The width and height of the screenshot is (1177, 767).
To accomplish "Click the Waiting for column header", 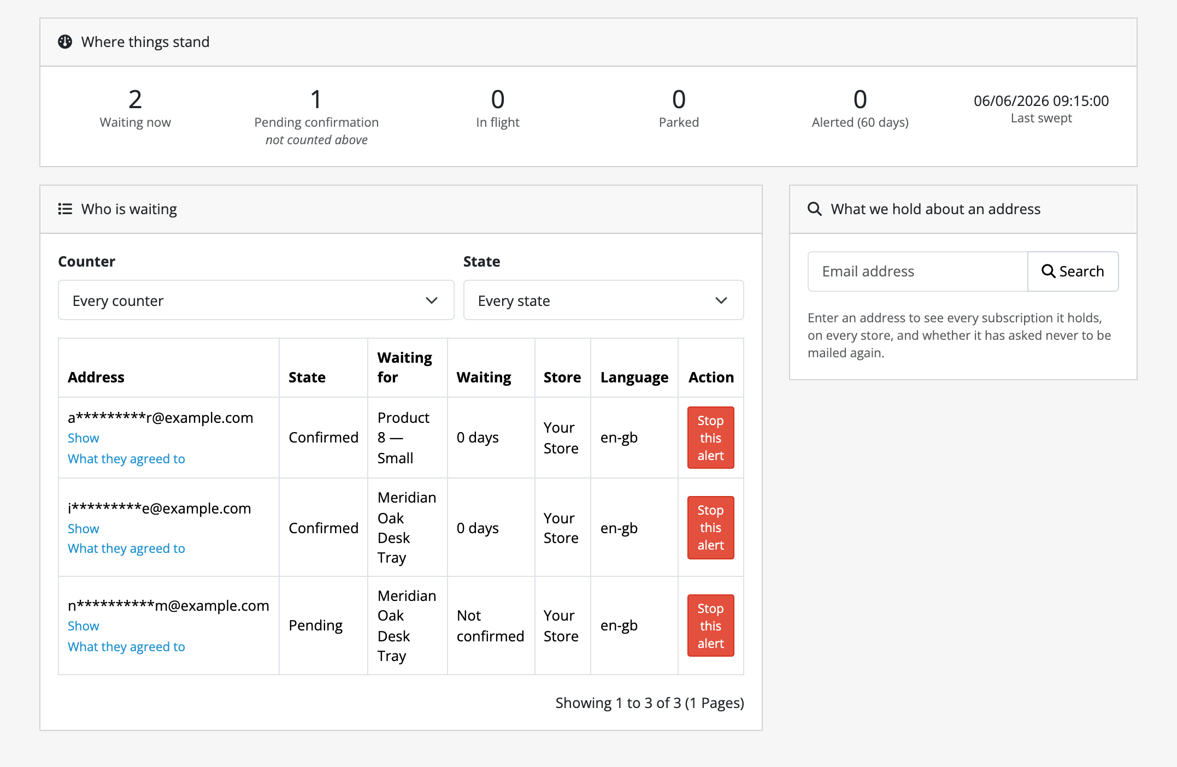I will coord(405,367).
